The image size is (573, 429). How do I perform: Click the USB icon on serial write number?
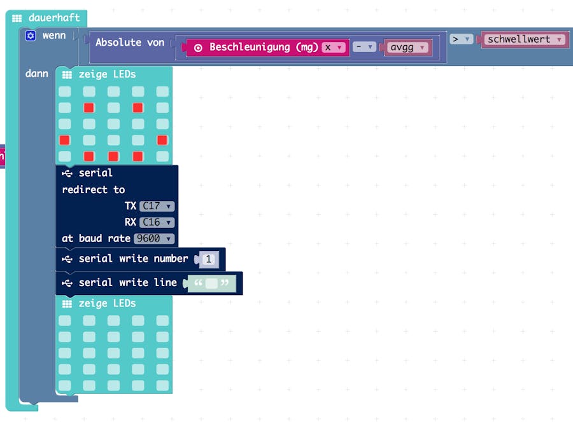click(67, 259)
